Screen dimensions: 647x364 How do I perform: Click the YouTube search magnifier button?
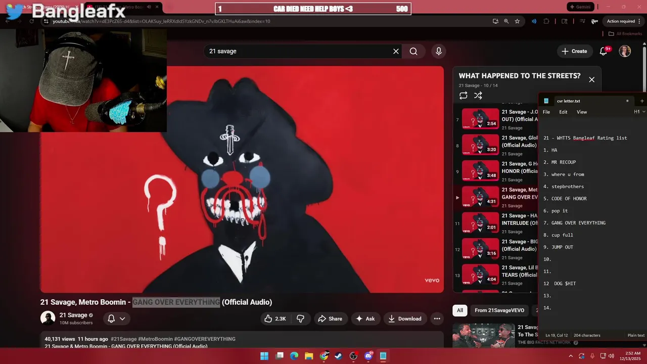[413, 51]
